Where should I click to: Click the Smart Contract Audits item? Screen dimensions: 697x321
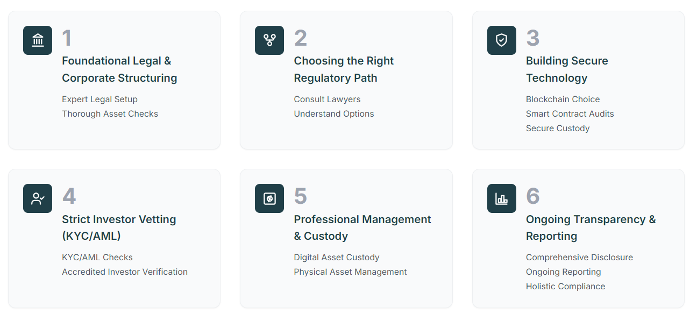pyautogui.click(x=570, y=114)
